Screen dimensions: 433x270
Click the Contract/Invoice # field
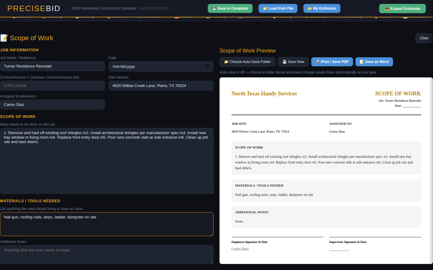[52, 86]
